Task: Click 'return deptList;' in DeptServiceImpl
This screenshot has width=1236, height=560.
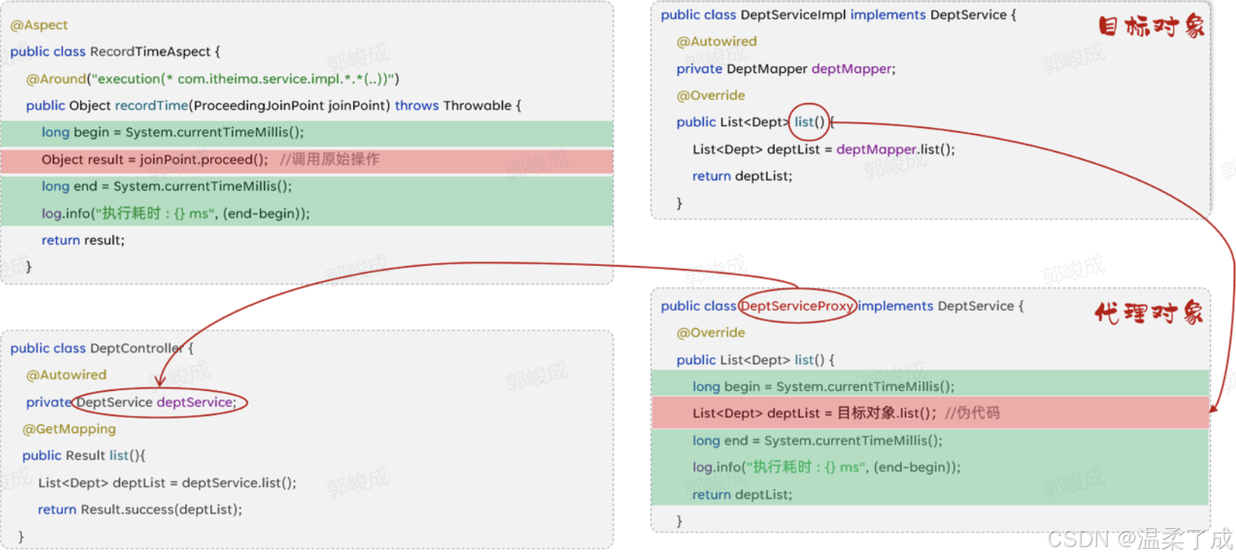Action: coord(742,176)
